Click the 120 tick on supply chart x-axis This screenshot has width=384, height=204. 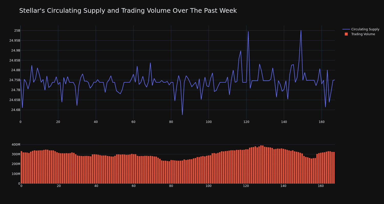246,122
